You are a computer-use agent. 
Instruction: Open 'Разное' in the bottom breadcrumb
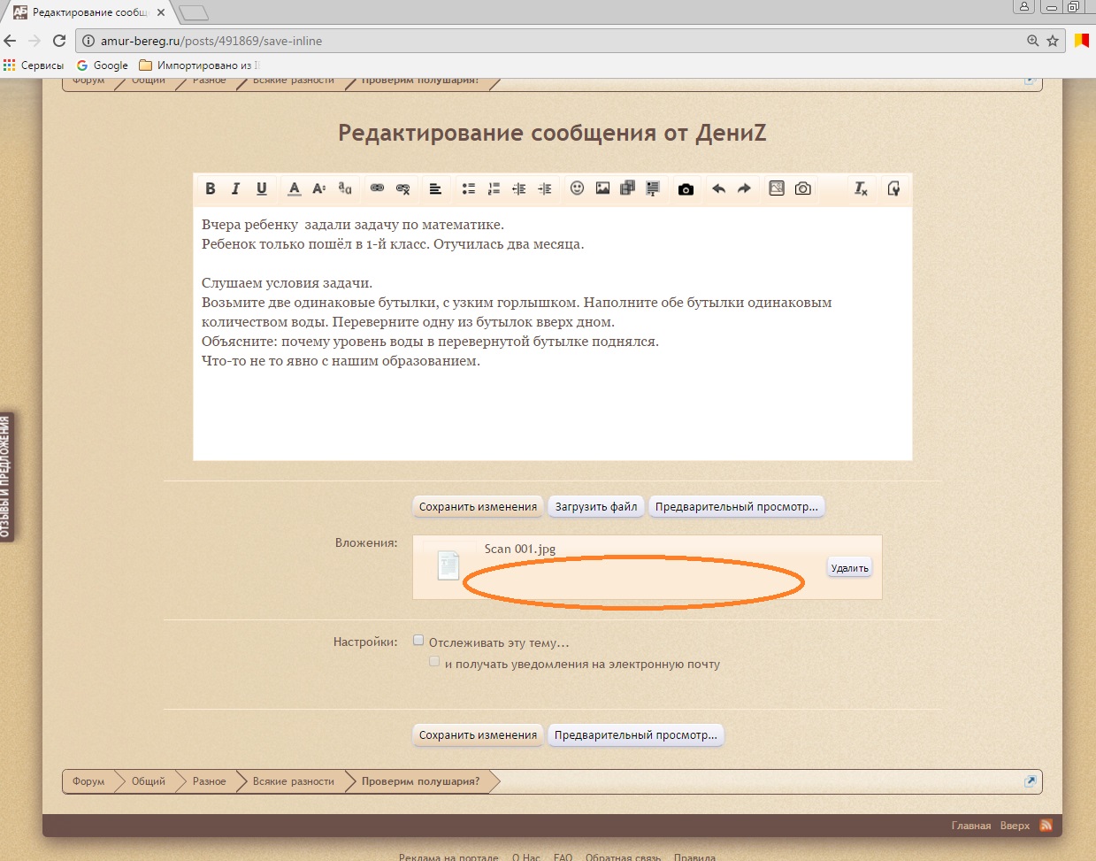[x=210, y=781]
